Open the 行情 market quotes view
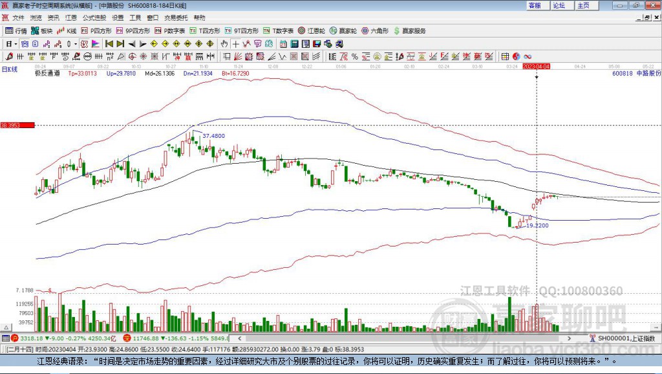 pyautogui.click(x=16, y=31)
